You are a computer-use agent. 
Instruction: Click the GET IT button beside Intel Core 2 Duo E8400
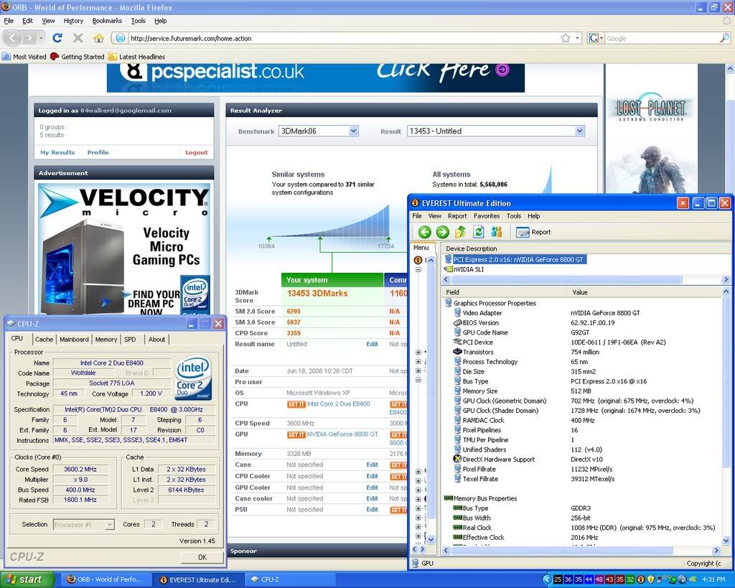click(296, 404)
